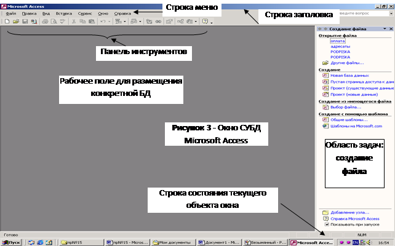Click the Cut scissors toolbar icon
Viewport: 395px width, 246px height.
[x=74, y=22]
